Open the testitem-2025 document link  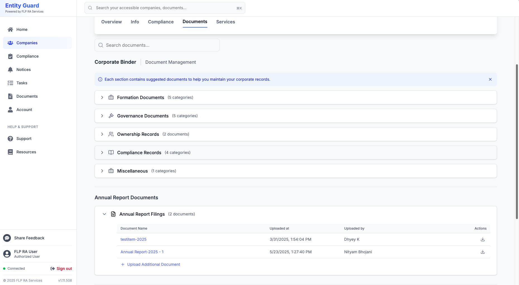pyautogui.click(x=133, y=239)
